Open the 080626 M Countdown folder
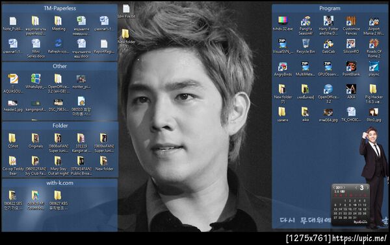The image size is (390, 245). click(36, 200)
